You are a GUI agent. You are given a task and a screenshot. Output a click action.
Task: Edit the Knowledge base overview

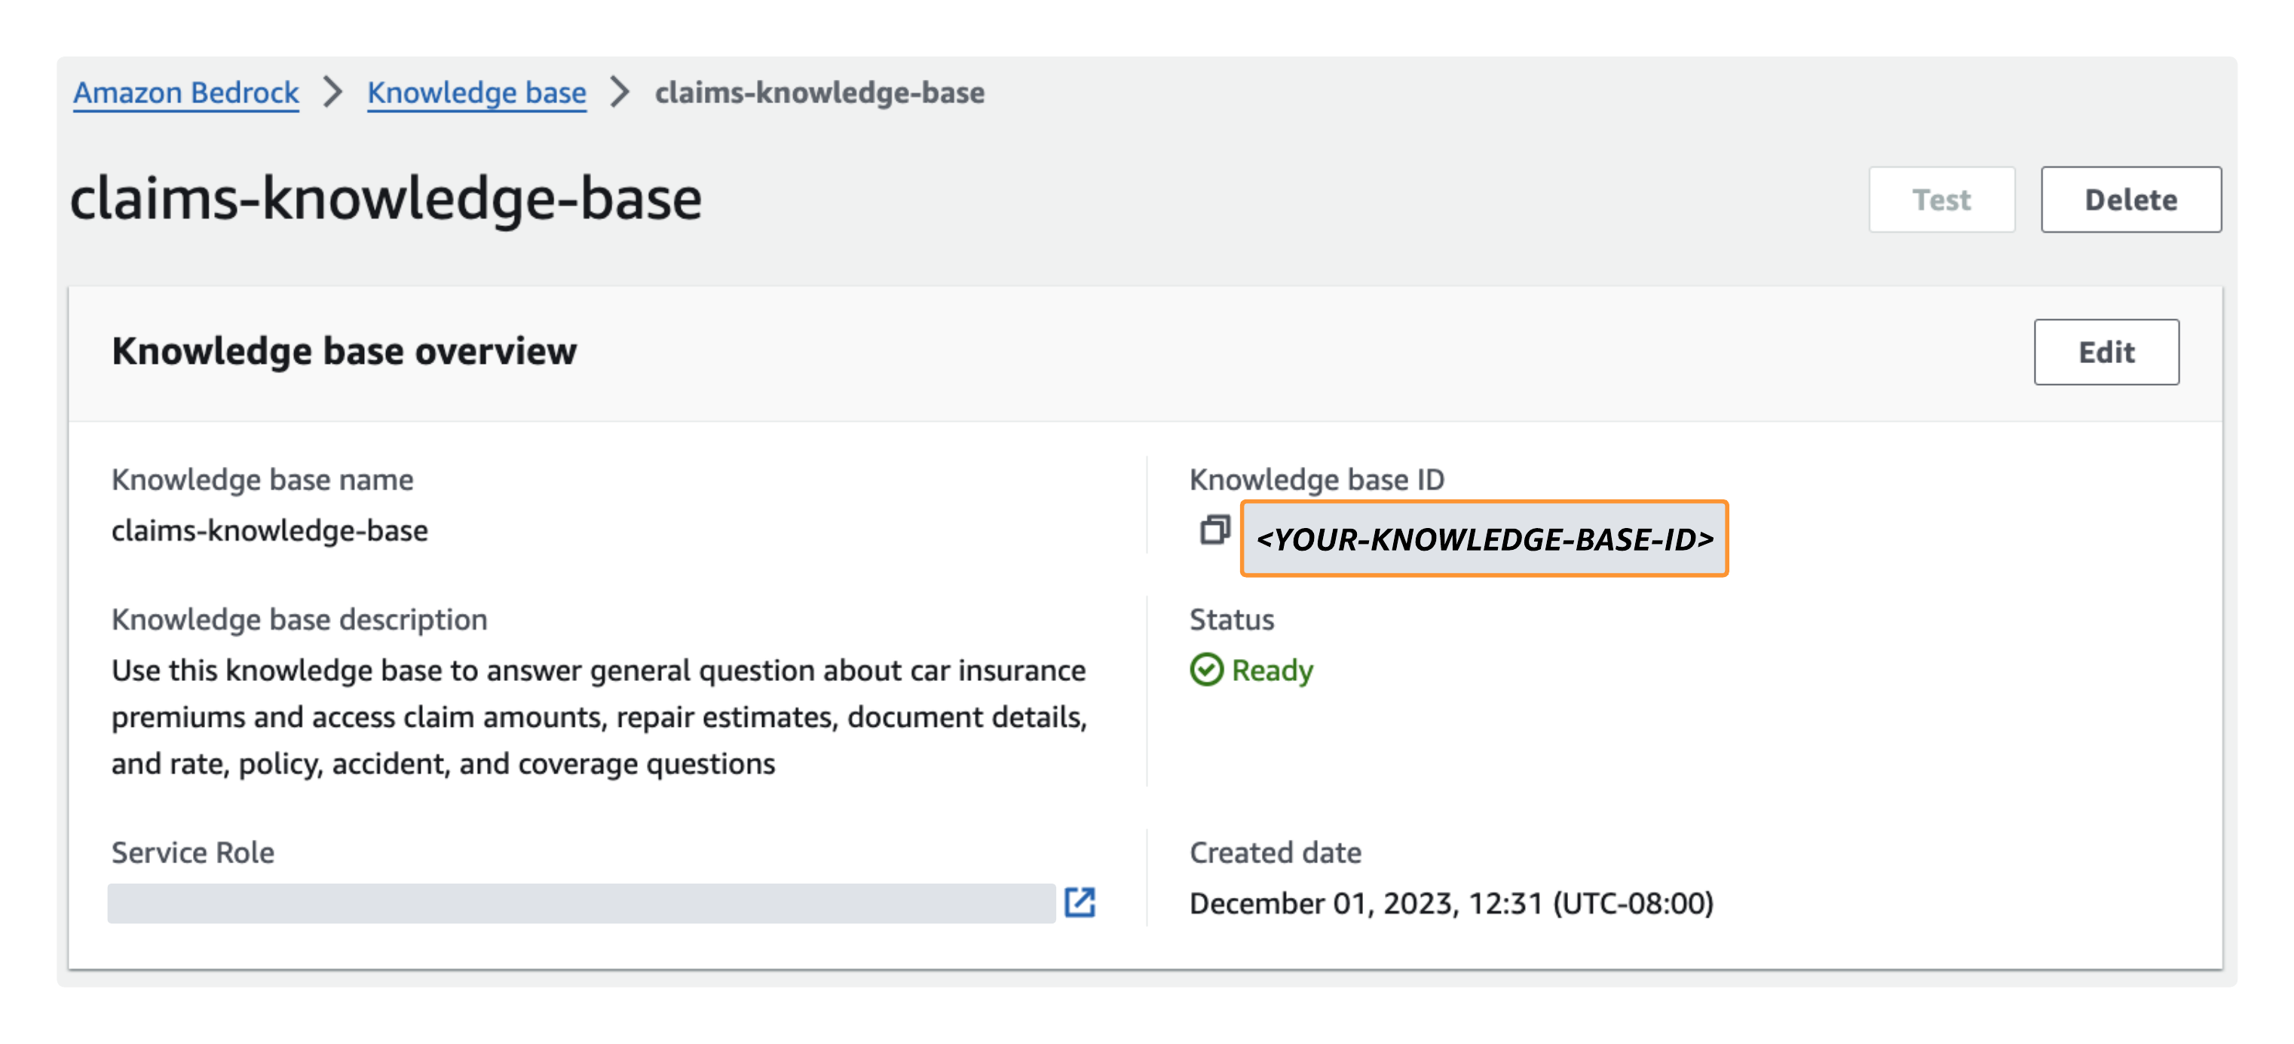click(2106, 352)
